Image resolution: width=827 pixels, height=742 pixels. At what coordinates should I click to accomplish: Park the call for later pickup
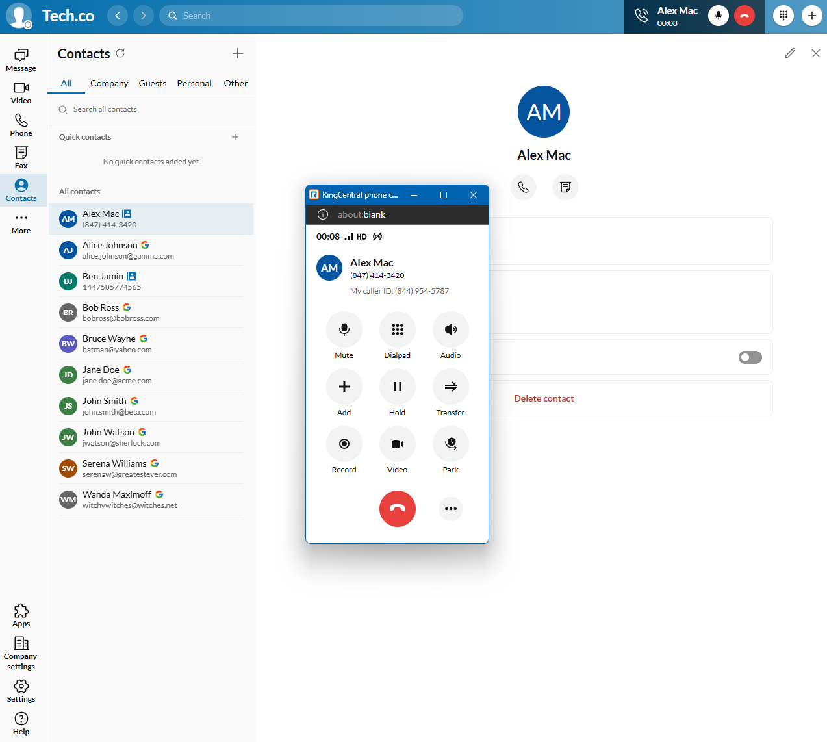click(x=450, y=444)
